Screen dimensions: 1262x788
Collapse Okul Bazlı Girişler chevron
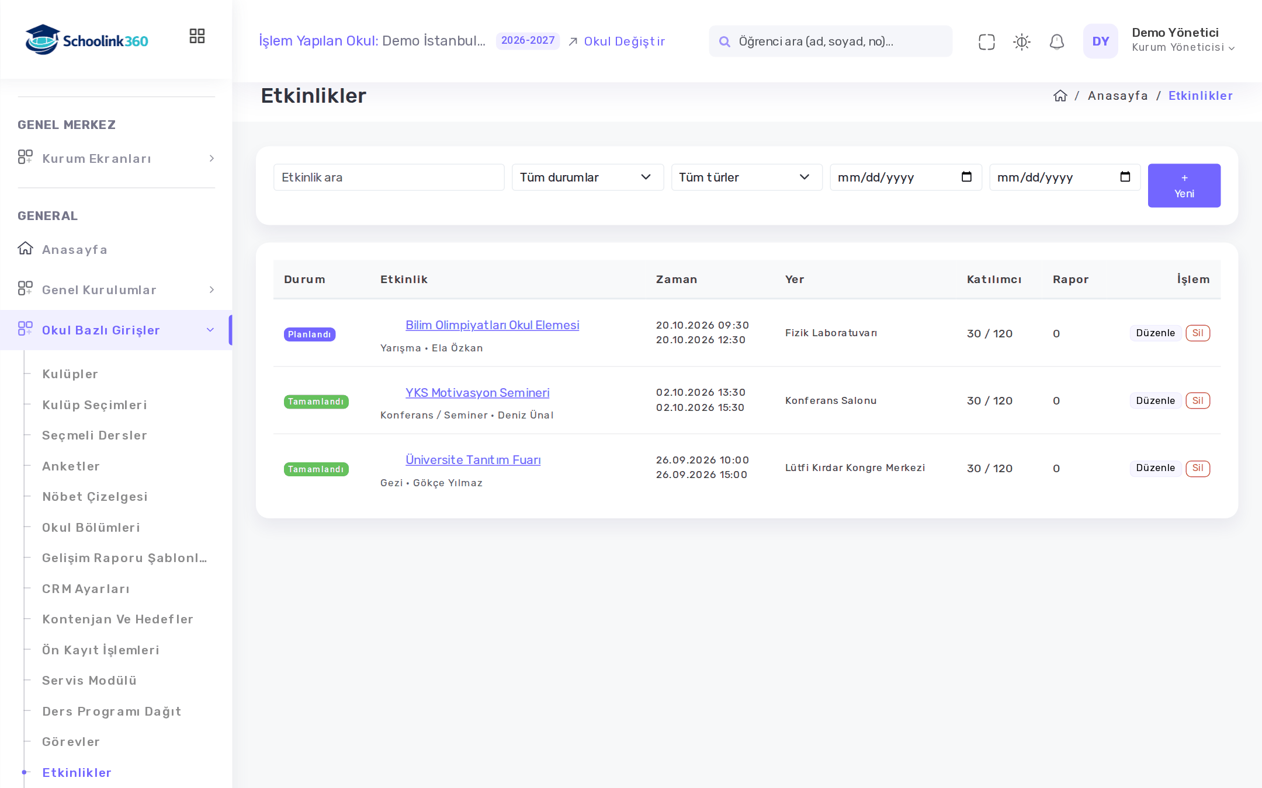[210, 330]
